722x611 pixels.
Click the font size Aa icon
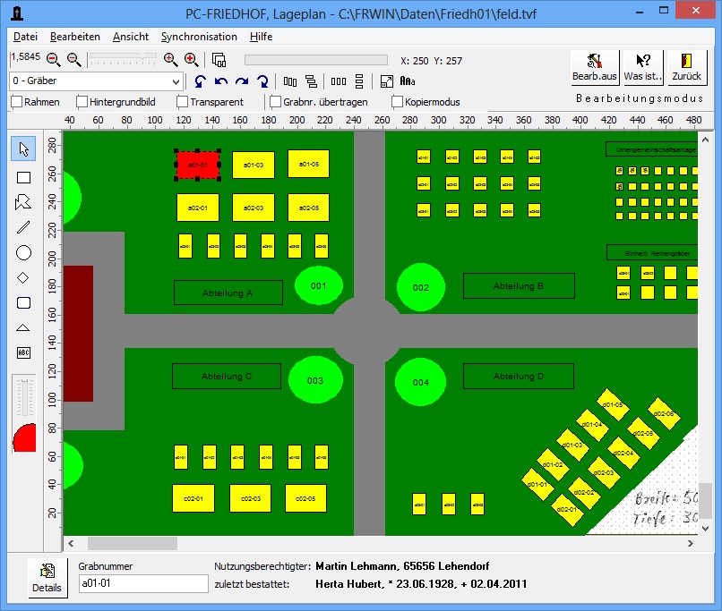click(408, 81)
